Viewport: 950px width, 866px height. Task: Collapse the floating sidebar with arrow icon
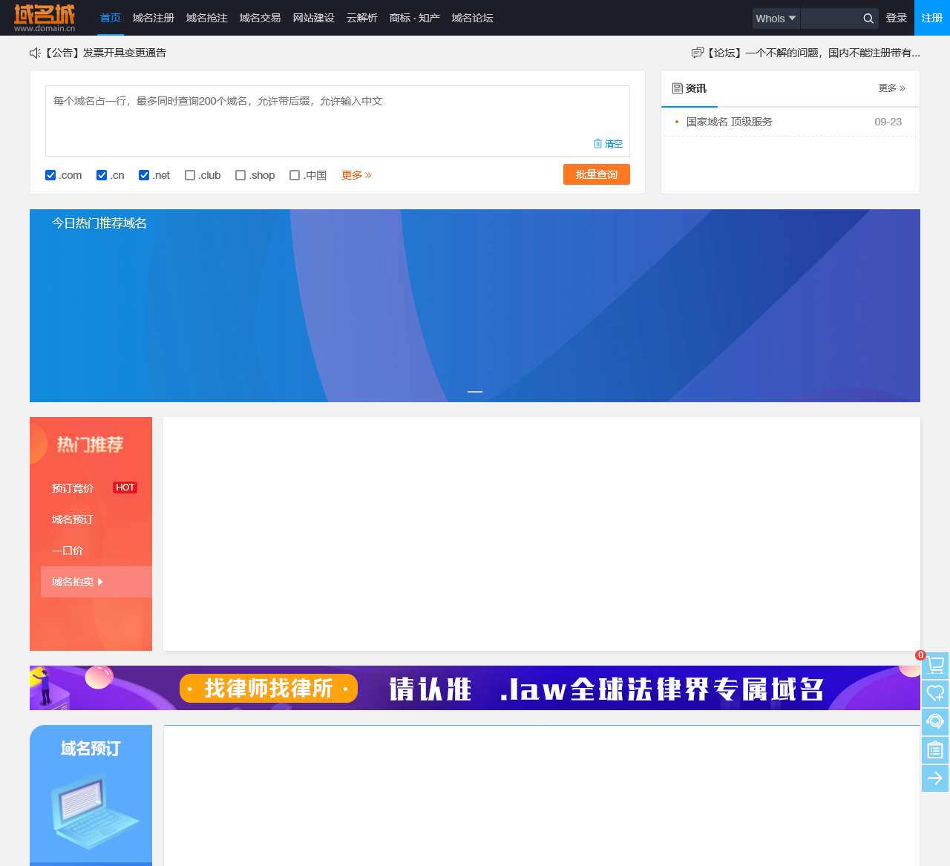click(934, 778)
